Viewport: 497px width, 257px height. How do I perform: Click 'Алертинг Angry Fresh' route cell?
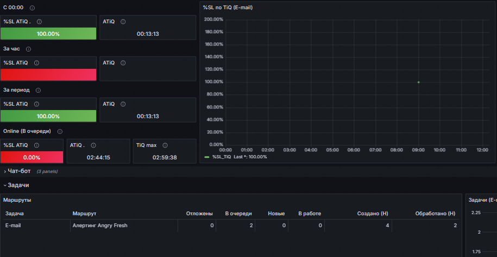click(x=100, y=226)
